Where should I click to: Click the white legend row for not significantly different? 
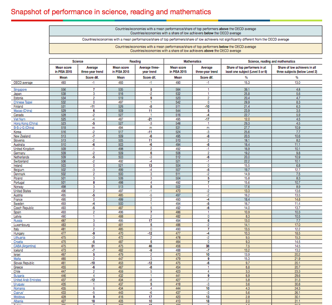point(185,39)
